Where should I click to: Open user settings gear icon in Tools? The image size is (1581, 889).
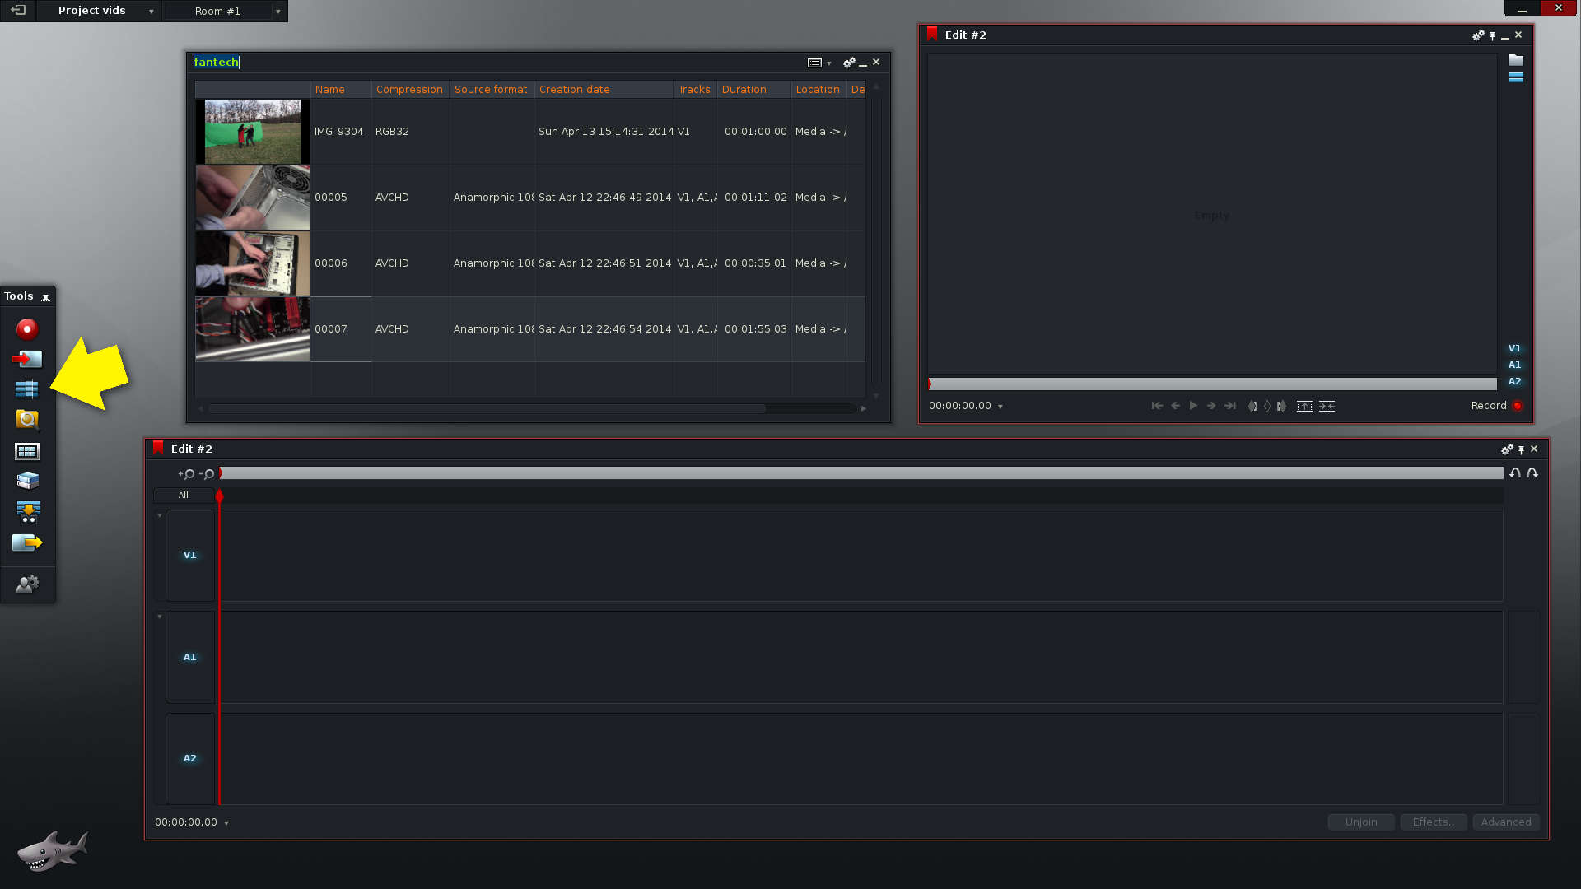pos(27,584)
